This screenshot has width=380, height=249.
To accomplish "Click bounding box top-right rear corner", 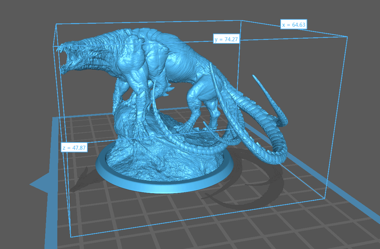I will [x=347, y=37].
